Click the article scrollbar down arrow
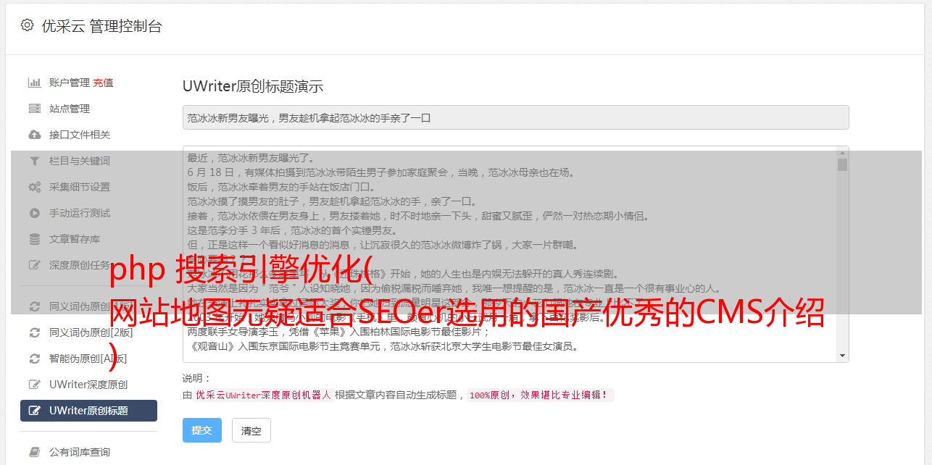The height and width of the screenshot is (465, 932). click(842, 356)
